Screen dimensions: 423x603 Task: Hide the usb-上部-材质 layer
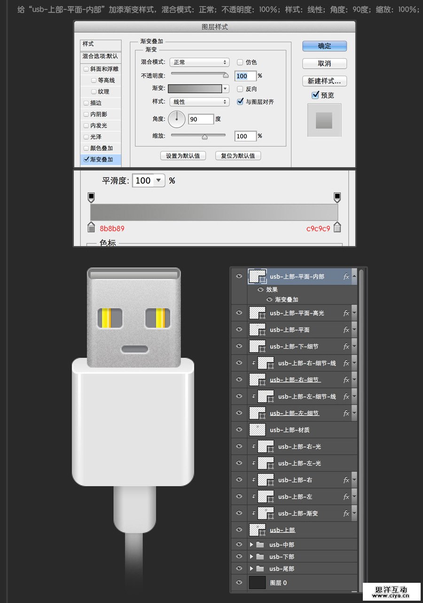coord(239,430)
